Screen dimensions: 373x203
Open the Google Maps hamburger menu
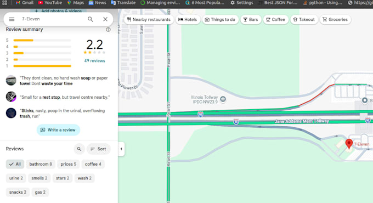(12, 19)
